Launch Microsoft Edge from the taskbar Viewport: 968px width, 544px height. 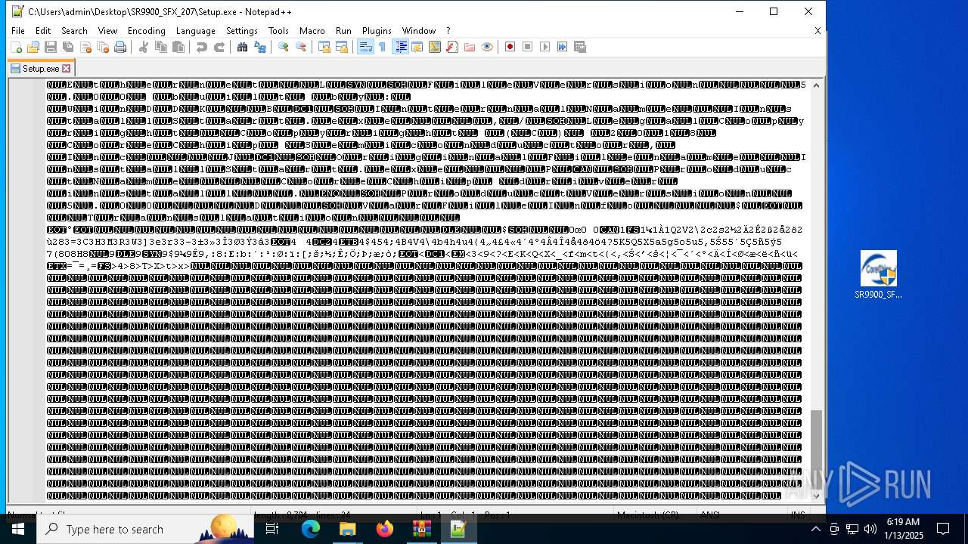coord(311,529)
